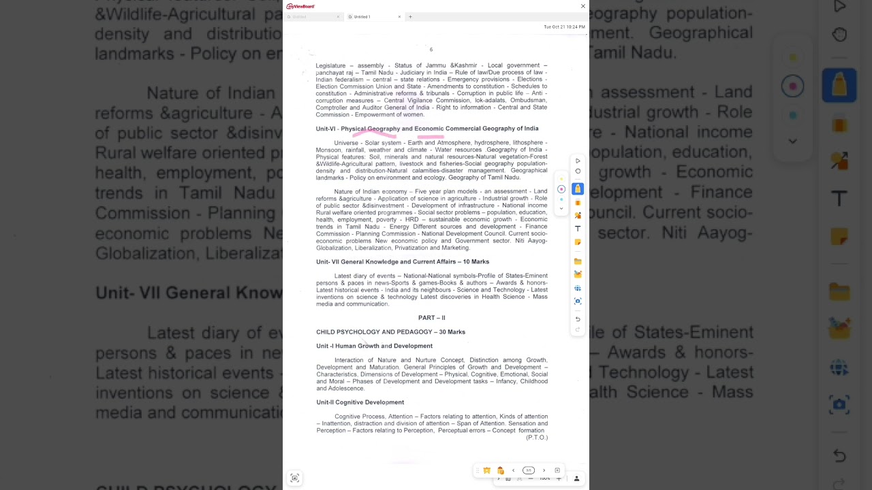Image resolution: width=872 pixels, height=490 pixels.
Task: Select the pointer/selection arrow tool
Action: pyautogui.click(x=578, y=161)
